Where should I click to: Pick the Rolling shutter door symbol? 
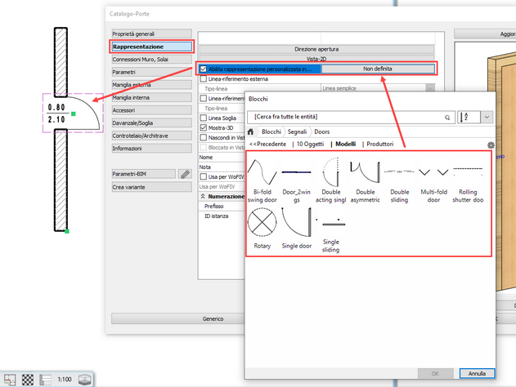(468, 180)
